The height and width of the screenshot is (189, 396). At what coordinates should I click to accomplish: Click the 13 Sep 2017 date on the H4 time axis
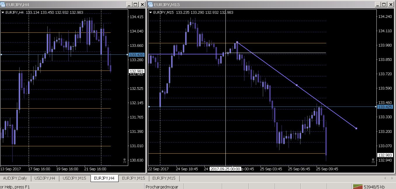(x=11, y=169)
